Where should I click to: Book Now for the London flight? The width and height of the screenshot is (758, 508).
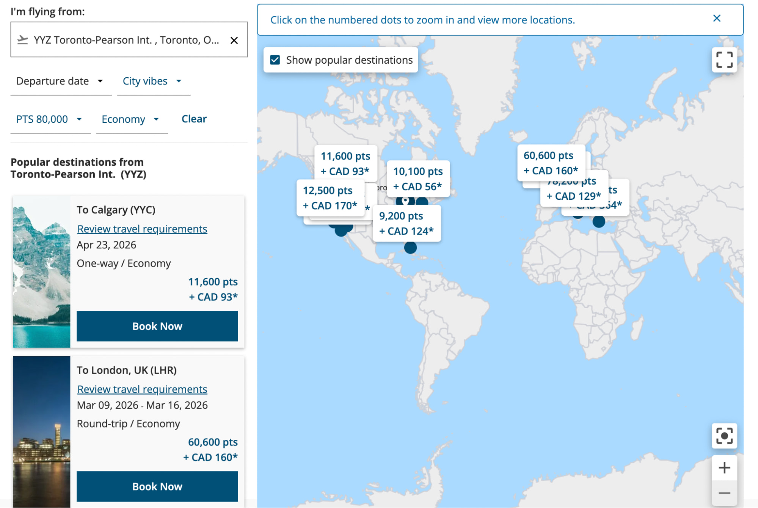[157, 486]
